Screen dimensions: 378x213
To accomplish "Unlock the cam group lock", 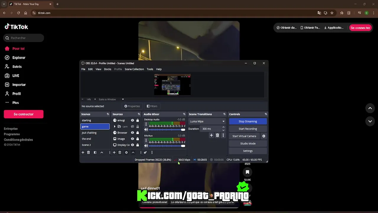I will coord(138,127).
